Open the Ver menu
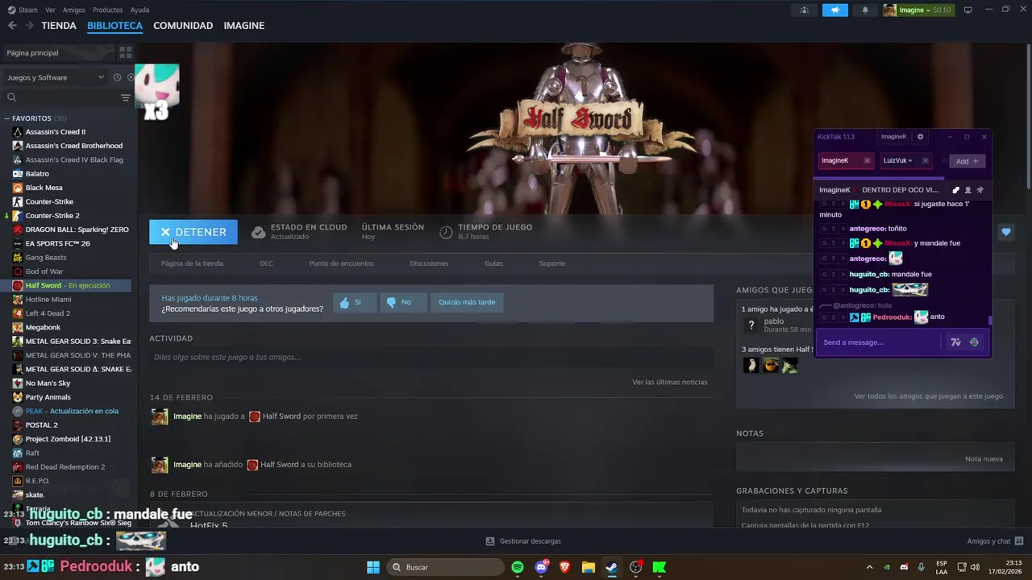Image resolution: width=1032 pixels, height=580 pixels. tap(50, 10)
